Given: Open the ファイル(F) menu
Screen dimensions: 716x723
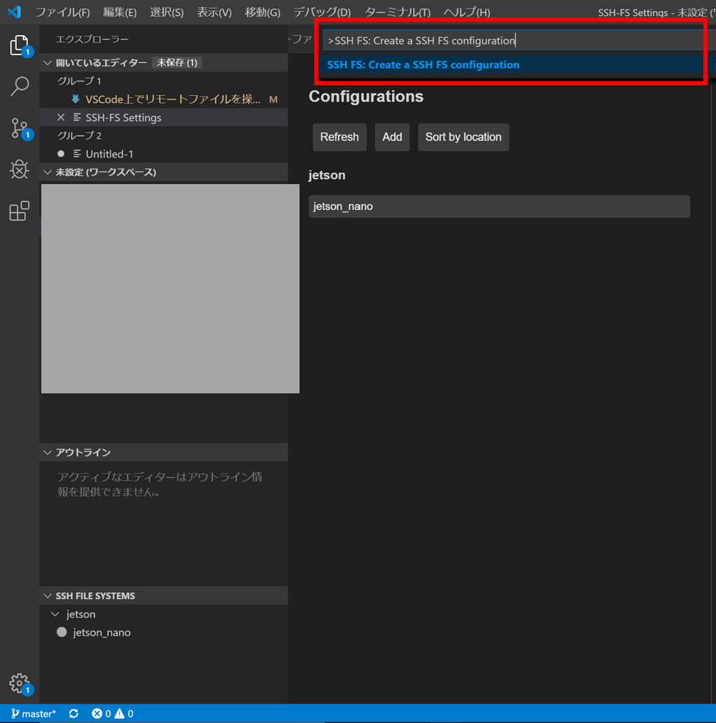Looking at the screenshot, I should click(x=63, y=12).
